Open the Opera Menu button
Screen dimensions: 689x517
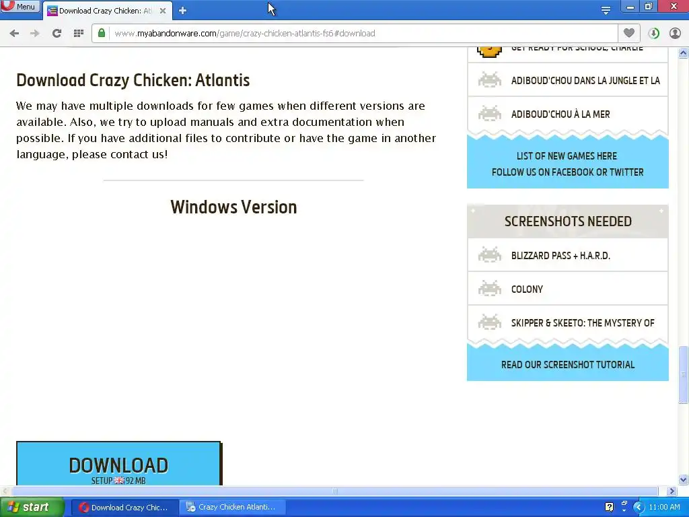point(20,6)
